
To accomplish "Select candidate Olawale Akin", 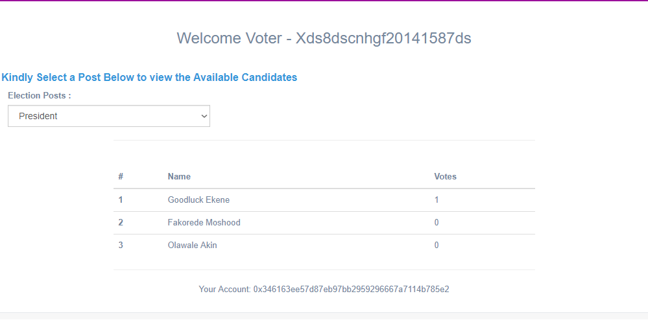I will tap(192, 246).
